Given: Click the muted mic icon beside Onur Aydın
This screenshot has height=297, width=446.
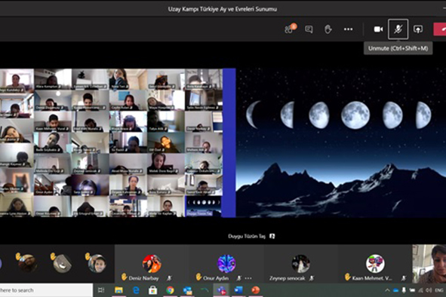Looking at the screenshot, I should (x=239, y=278).
